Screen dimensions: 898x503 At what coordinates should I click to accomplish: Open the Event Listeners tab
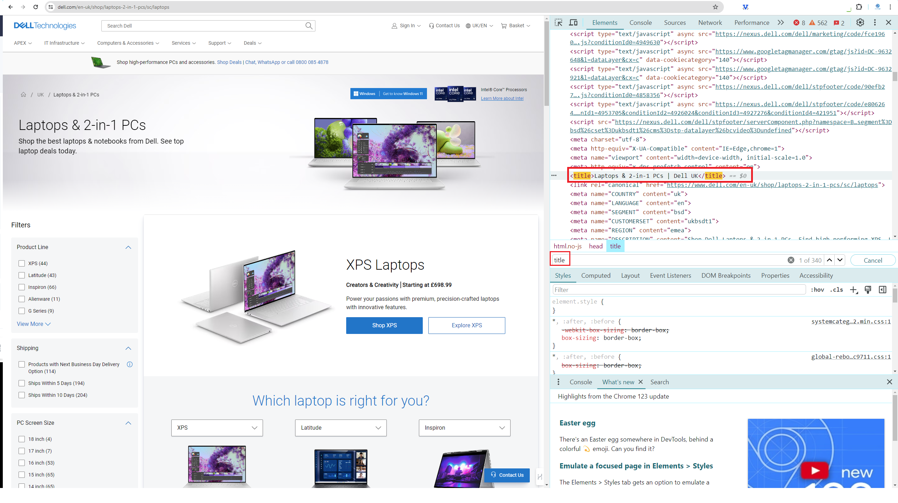[670, 276]
